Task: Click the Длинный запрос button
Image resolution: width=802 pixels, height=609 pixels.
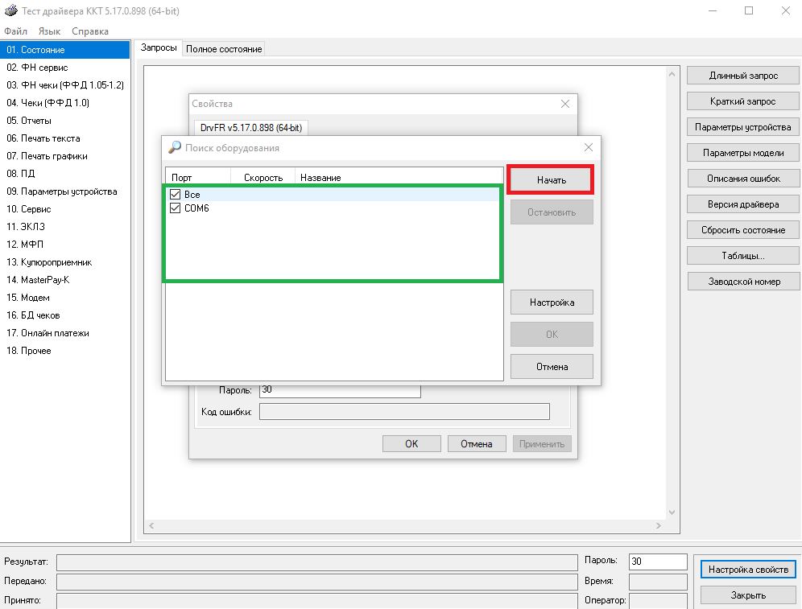Action: [x=742, y=76]
